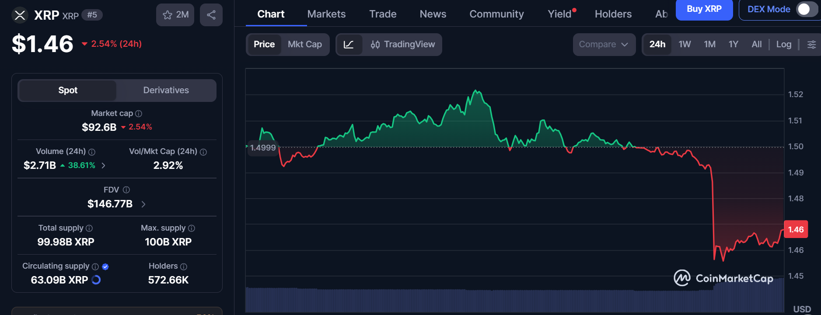Open the Holders tab
821x315 pixels.
[x=613, y=14]
